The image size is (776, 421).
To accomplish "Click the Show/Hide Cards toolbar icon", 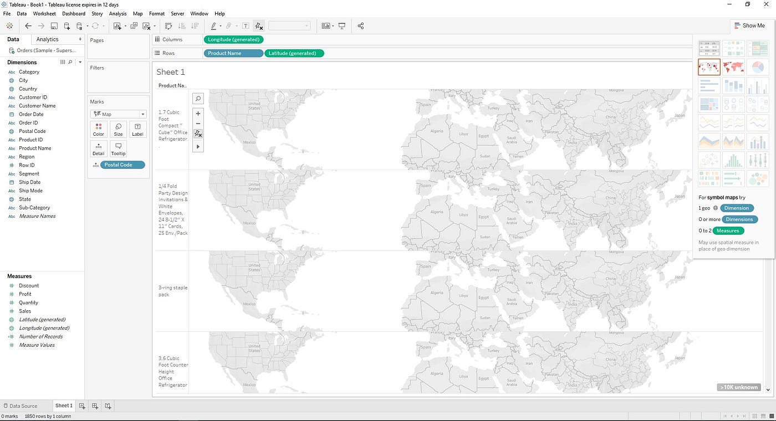I will click(325, 25).
